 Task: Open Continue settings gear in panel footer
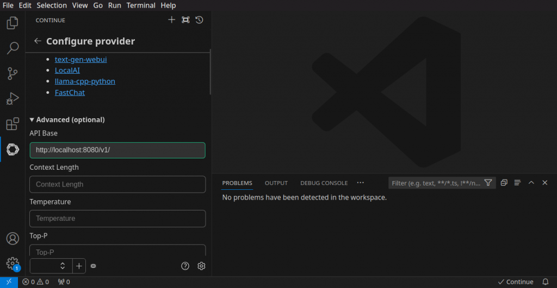point(201,266)
